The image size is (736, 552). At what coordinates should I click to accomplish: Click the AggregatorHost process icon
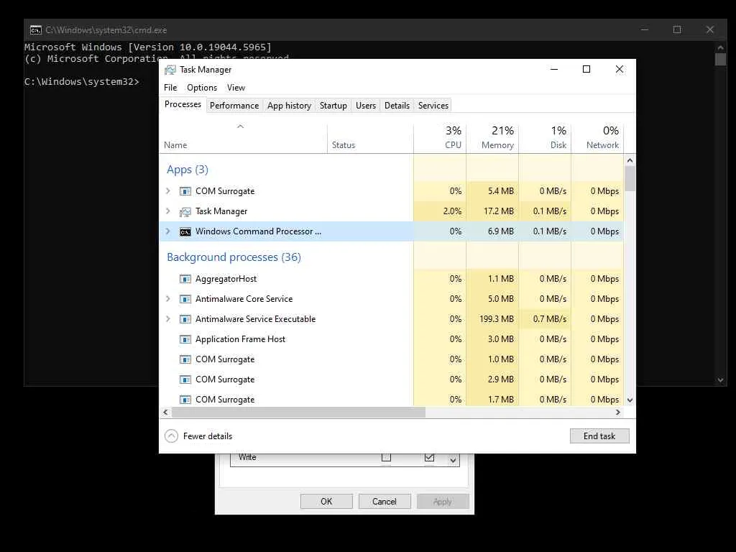[x=185, y=280]
